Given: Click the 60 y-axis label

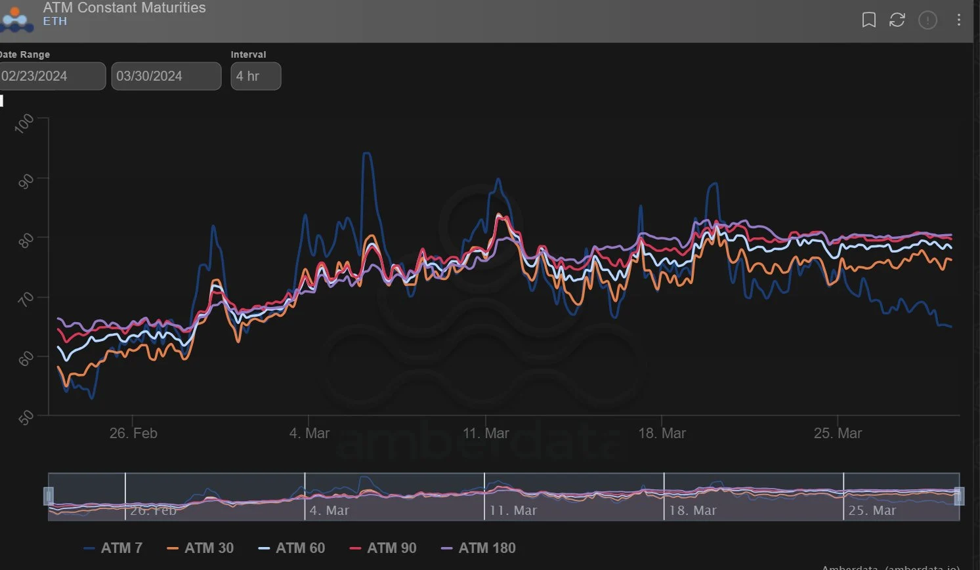Looking at the screenshot, I should [x=26, y=359].
